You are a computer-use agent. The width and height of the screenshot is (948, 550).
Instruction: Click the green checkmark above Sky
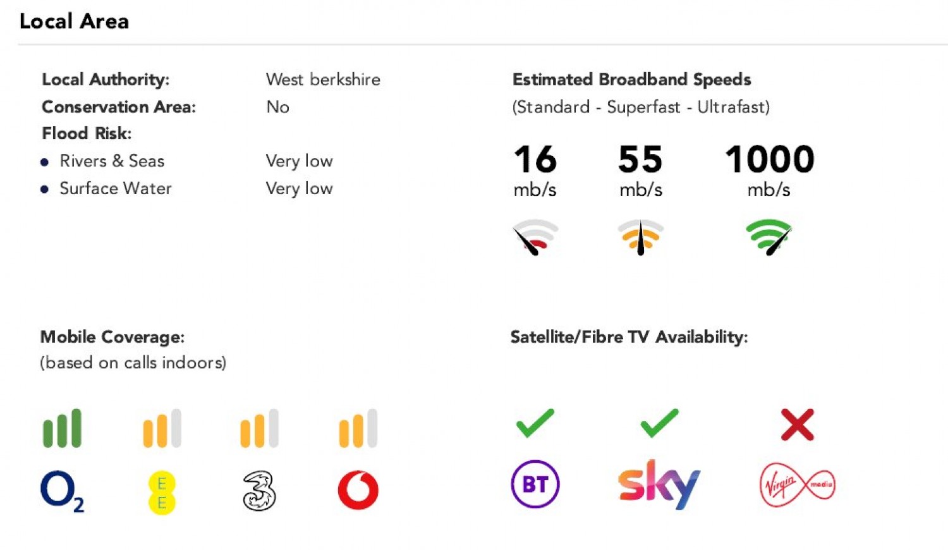click(659, 423)
